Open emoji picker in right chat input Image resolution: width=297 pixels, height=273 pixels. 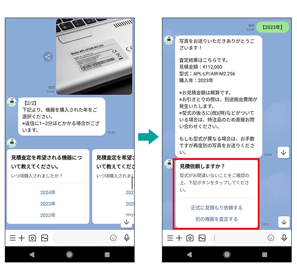coord(271,238)
